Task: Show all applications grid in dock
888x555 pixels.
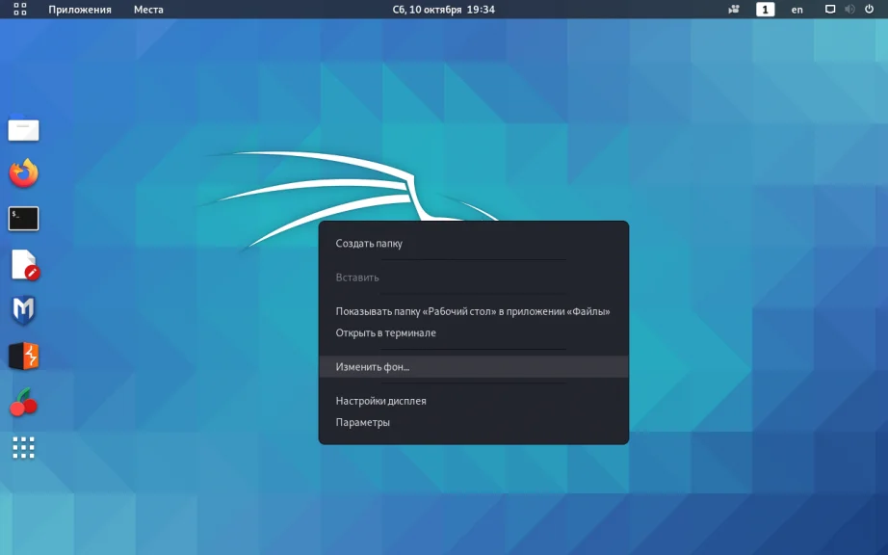Action: click(x=23, y=447)
